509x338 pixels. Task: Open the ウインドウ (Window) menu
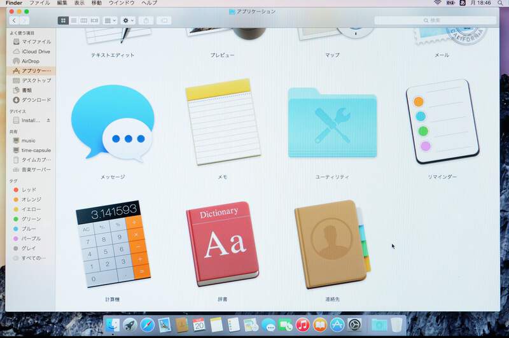pos(122,3)
